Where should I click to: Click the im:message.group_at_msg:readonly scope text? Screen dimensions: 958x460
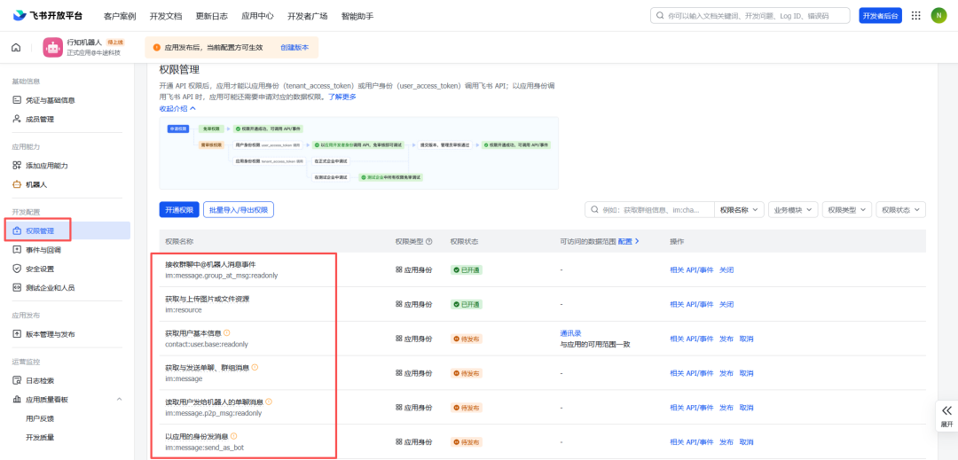point(221,275)
